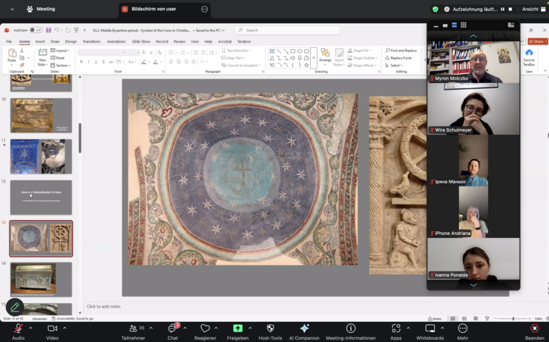Toggle the Video camera button
The image size is (549, 342).
(52, 328)
